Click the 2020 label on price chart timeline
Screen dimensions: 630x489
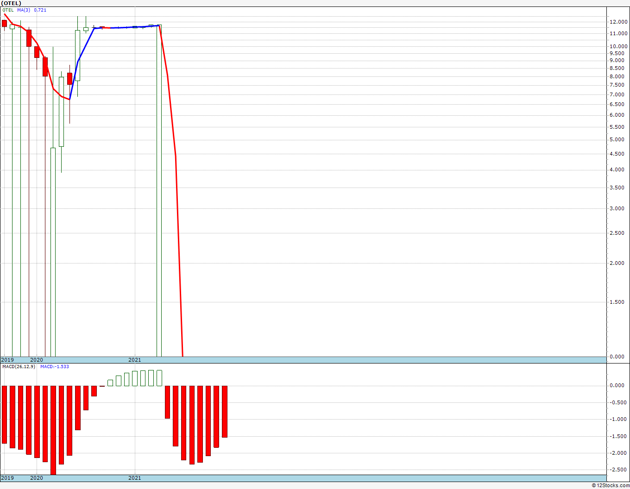[x=37, y=360]
